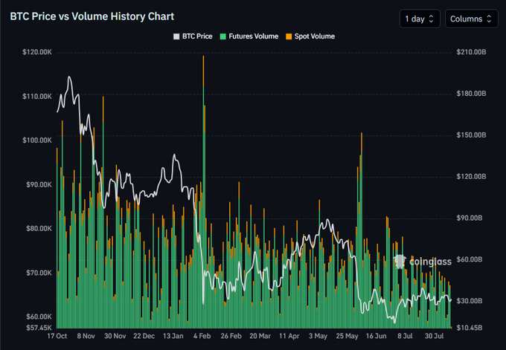Click the up-down arrows icon beside 1 day
This screenshot has height=350, width=506.
pos(431,19)
